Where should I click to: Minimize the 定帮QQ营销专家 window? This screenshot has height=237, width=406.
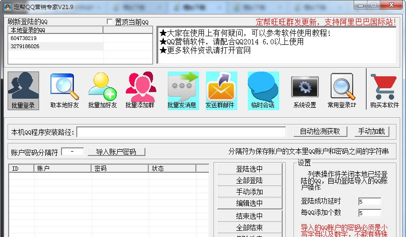361,5
